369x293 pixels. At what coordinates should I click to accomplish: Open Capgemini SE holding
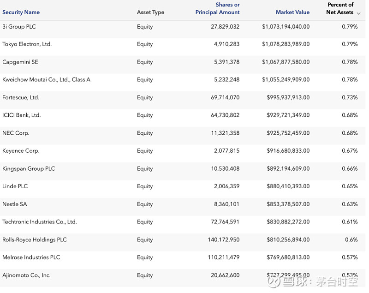(20, 62)
